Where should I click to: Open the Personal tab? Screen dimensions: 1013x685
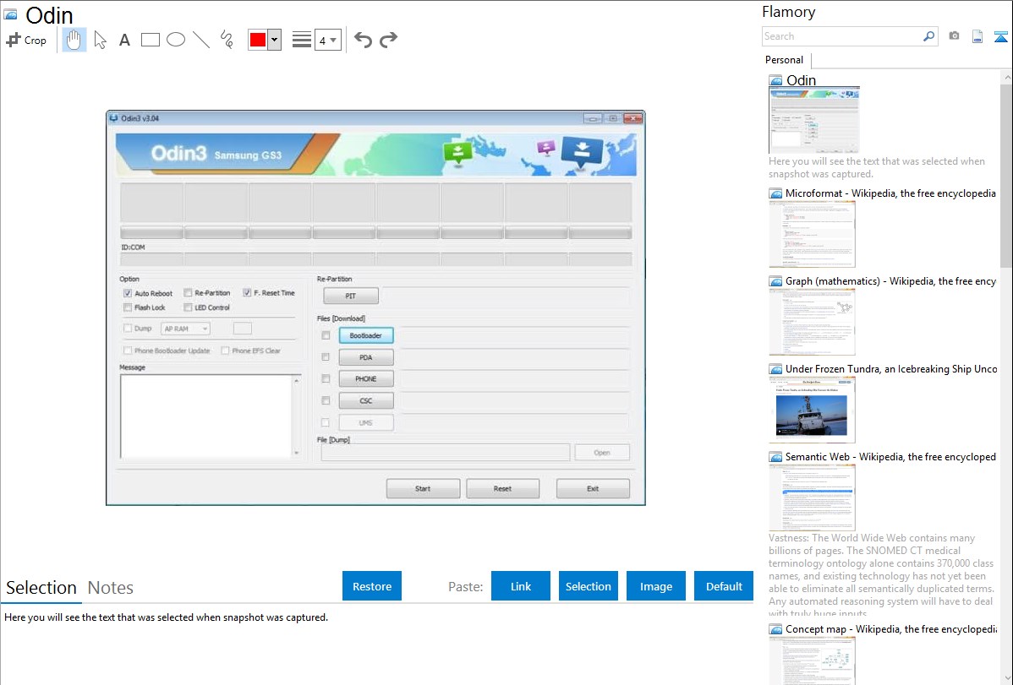[785, 60]
